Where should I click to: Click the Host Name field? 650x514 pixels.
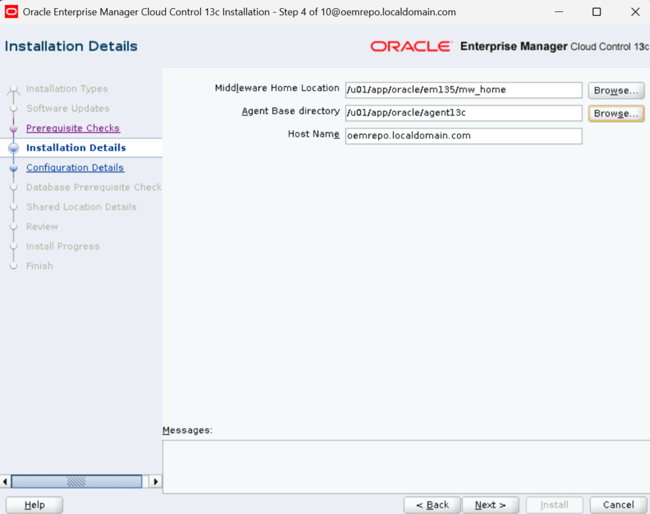[463, 136]
